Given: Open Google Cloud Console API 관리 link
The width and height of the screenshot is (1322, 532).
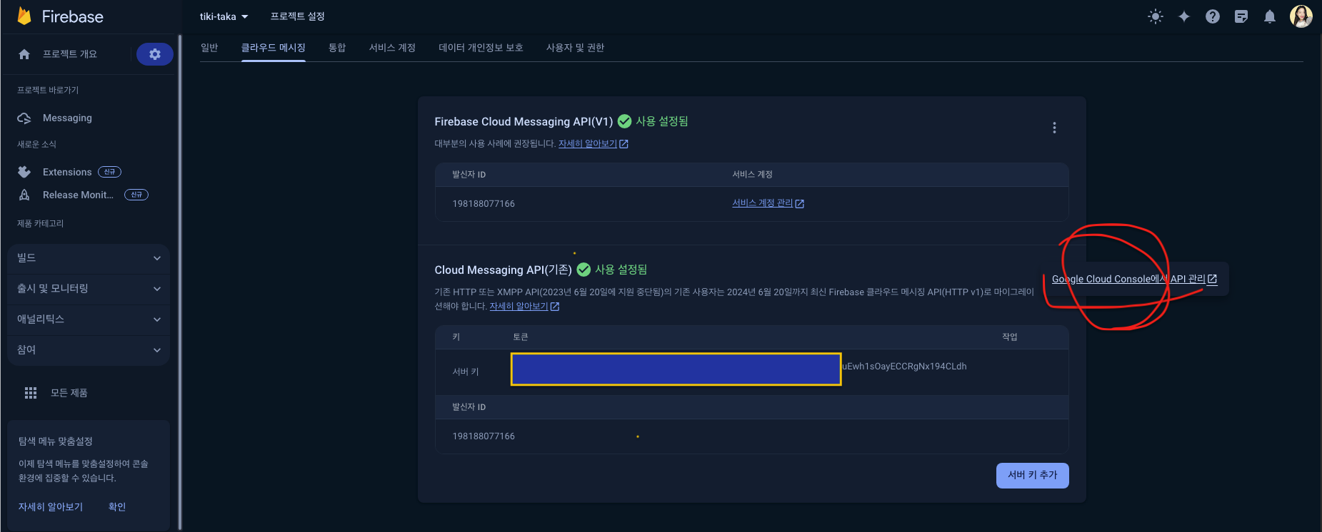Looking at the screenshot, I should pyautogui.click(x=1134, y=279).
